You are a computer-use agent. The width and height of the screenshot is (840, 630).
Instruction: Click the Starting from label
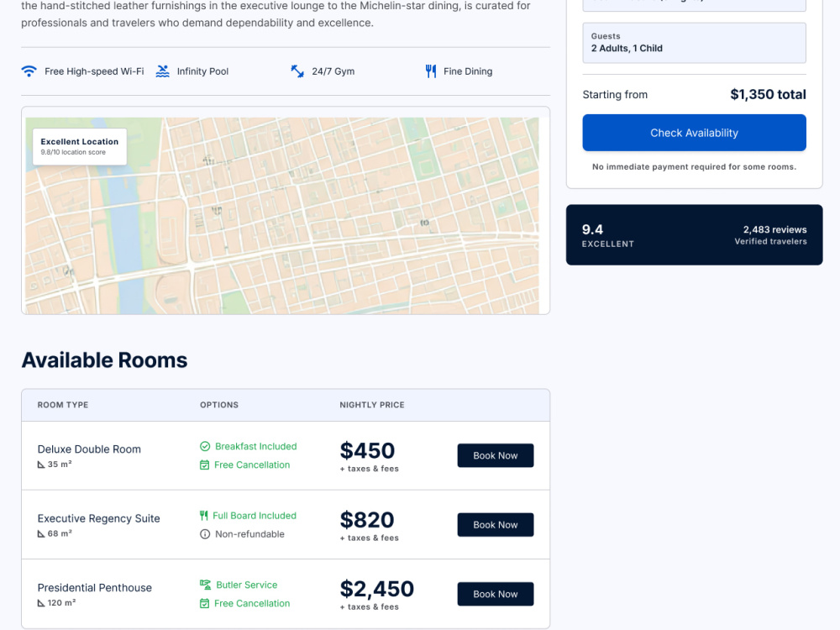pos(615,95)
